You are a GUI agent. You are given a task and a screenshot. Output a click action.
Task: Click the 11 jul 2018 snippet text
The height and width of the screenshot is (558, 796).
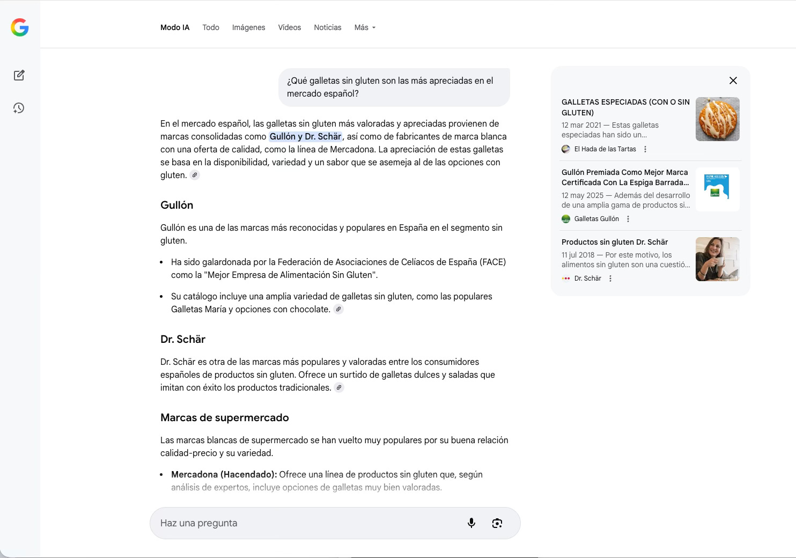pos(626,260)
